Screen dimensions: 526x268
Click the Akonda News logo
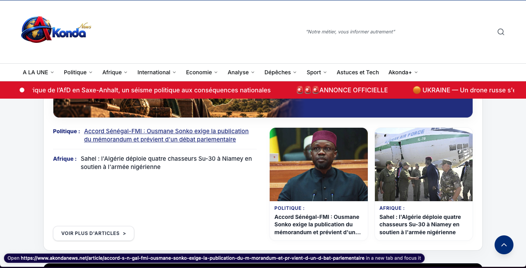click(x=56, y=29)
